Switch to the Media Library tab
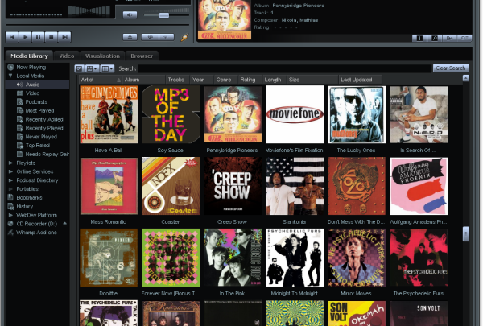483x326 pixels. point(29,56)
